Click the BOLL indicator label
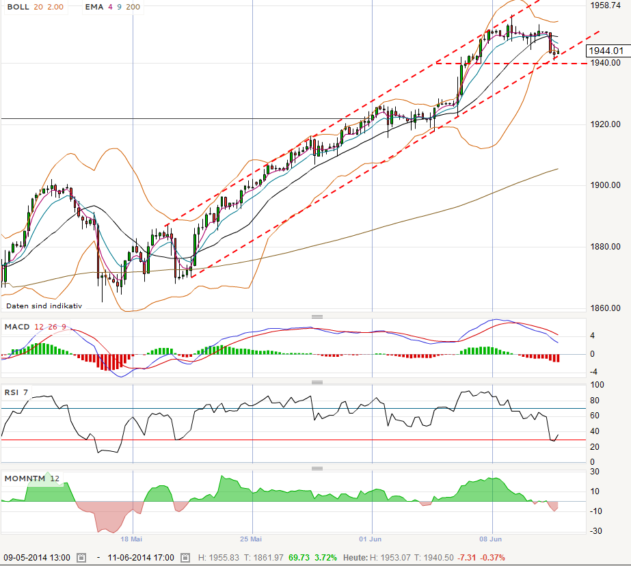The image size is (631, 566). click(18, 7)
